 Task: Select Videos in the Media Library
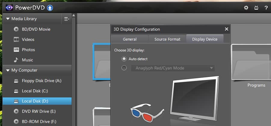[x=28, y=39]
